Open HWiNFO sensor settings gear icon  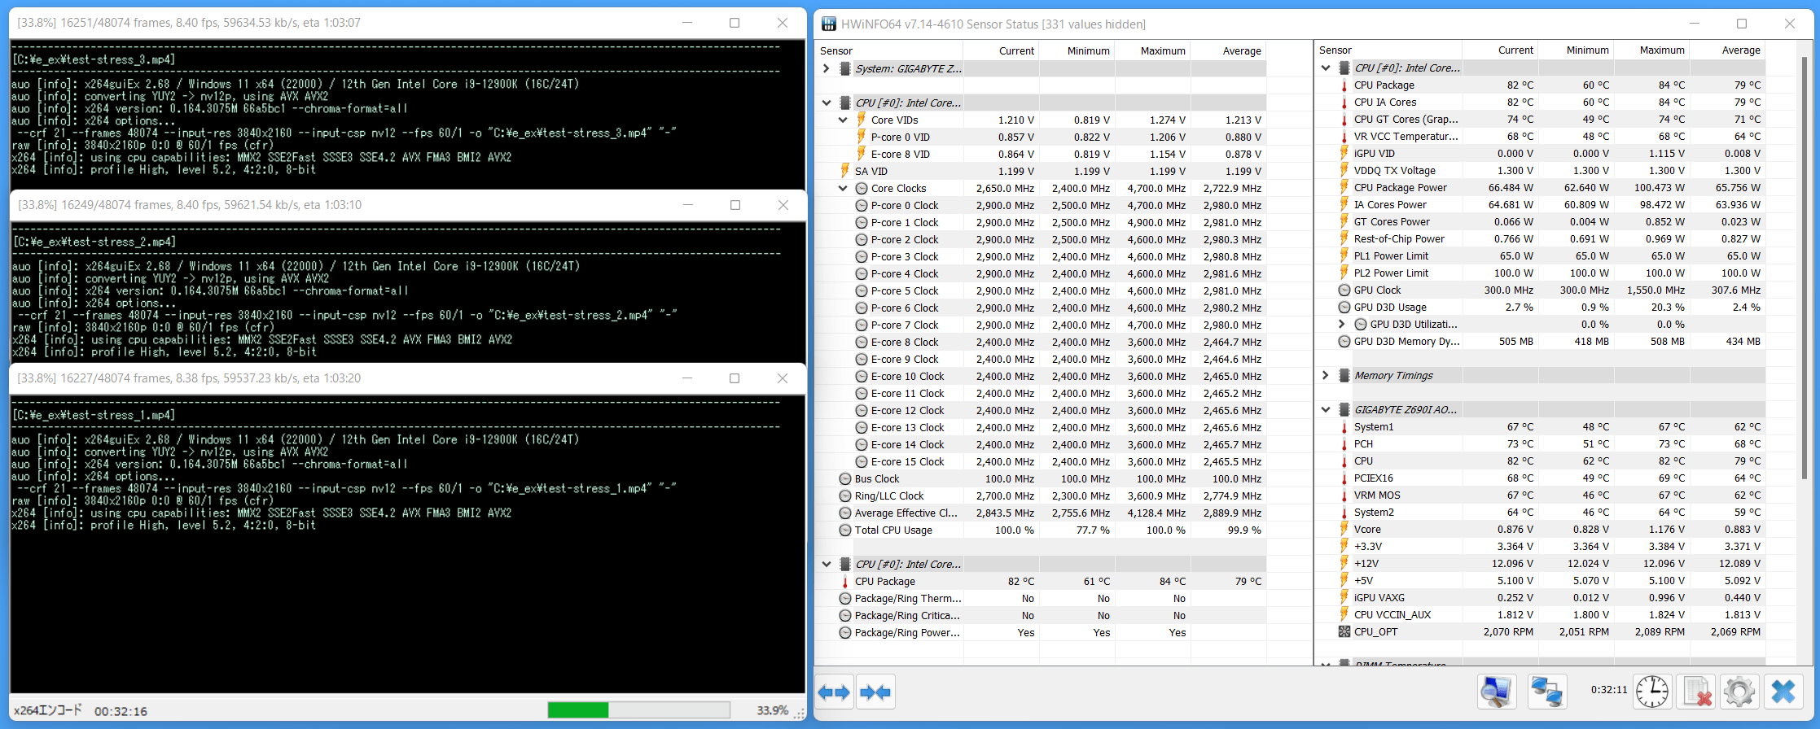tap(1739, 692)
